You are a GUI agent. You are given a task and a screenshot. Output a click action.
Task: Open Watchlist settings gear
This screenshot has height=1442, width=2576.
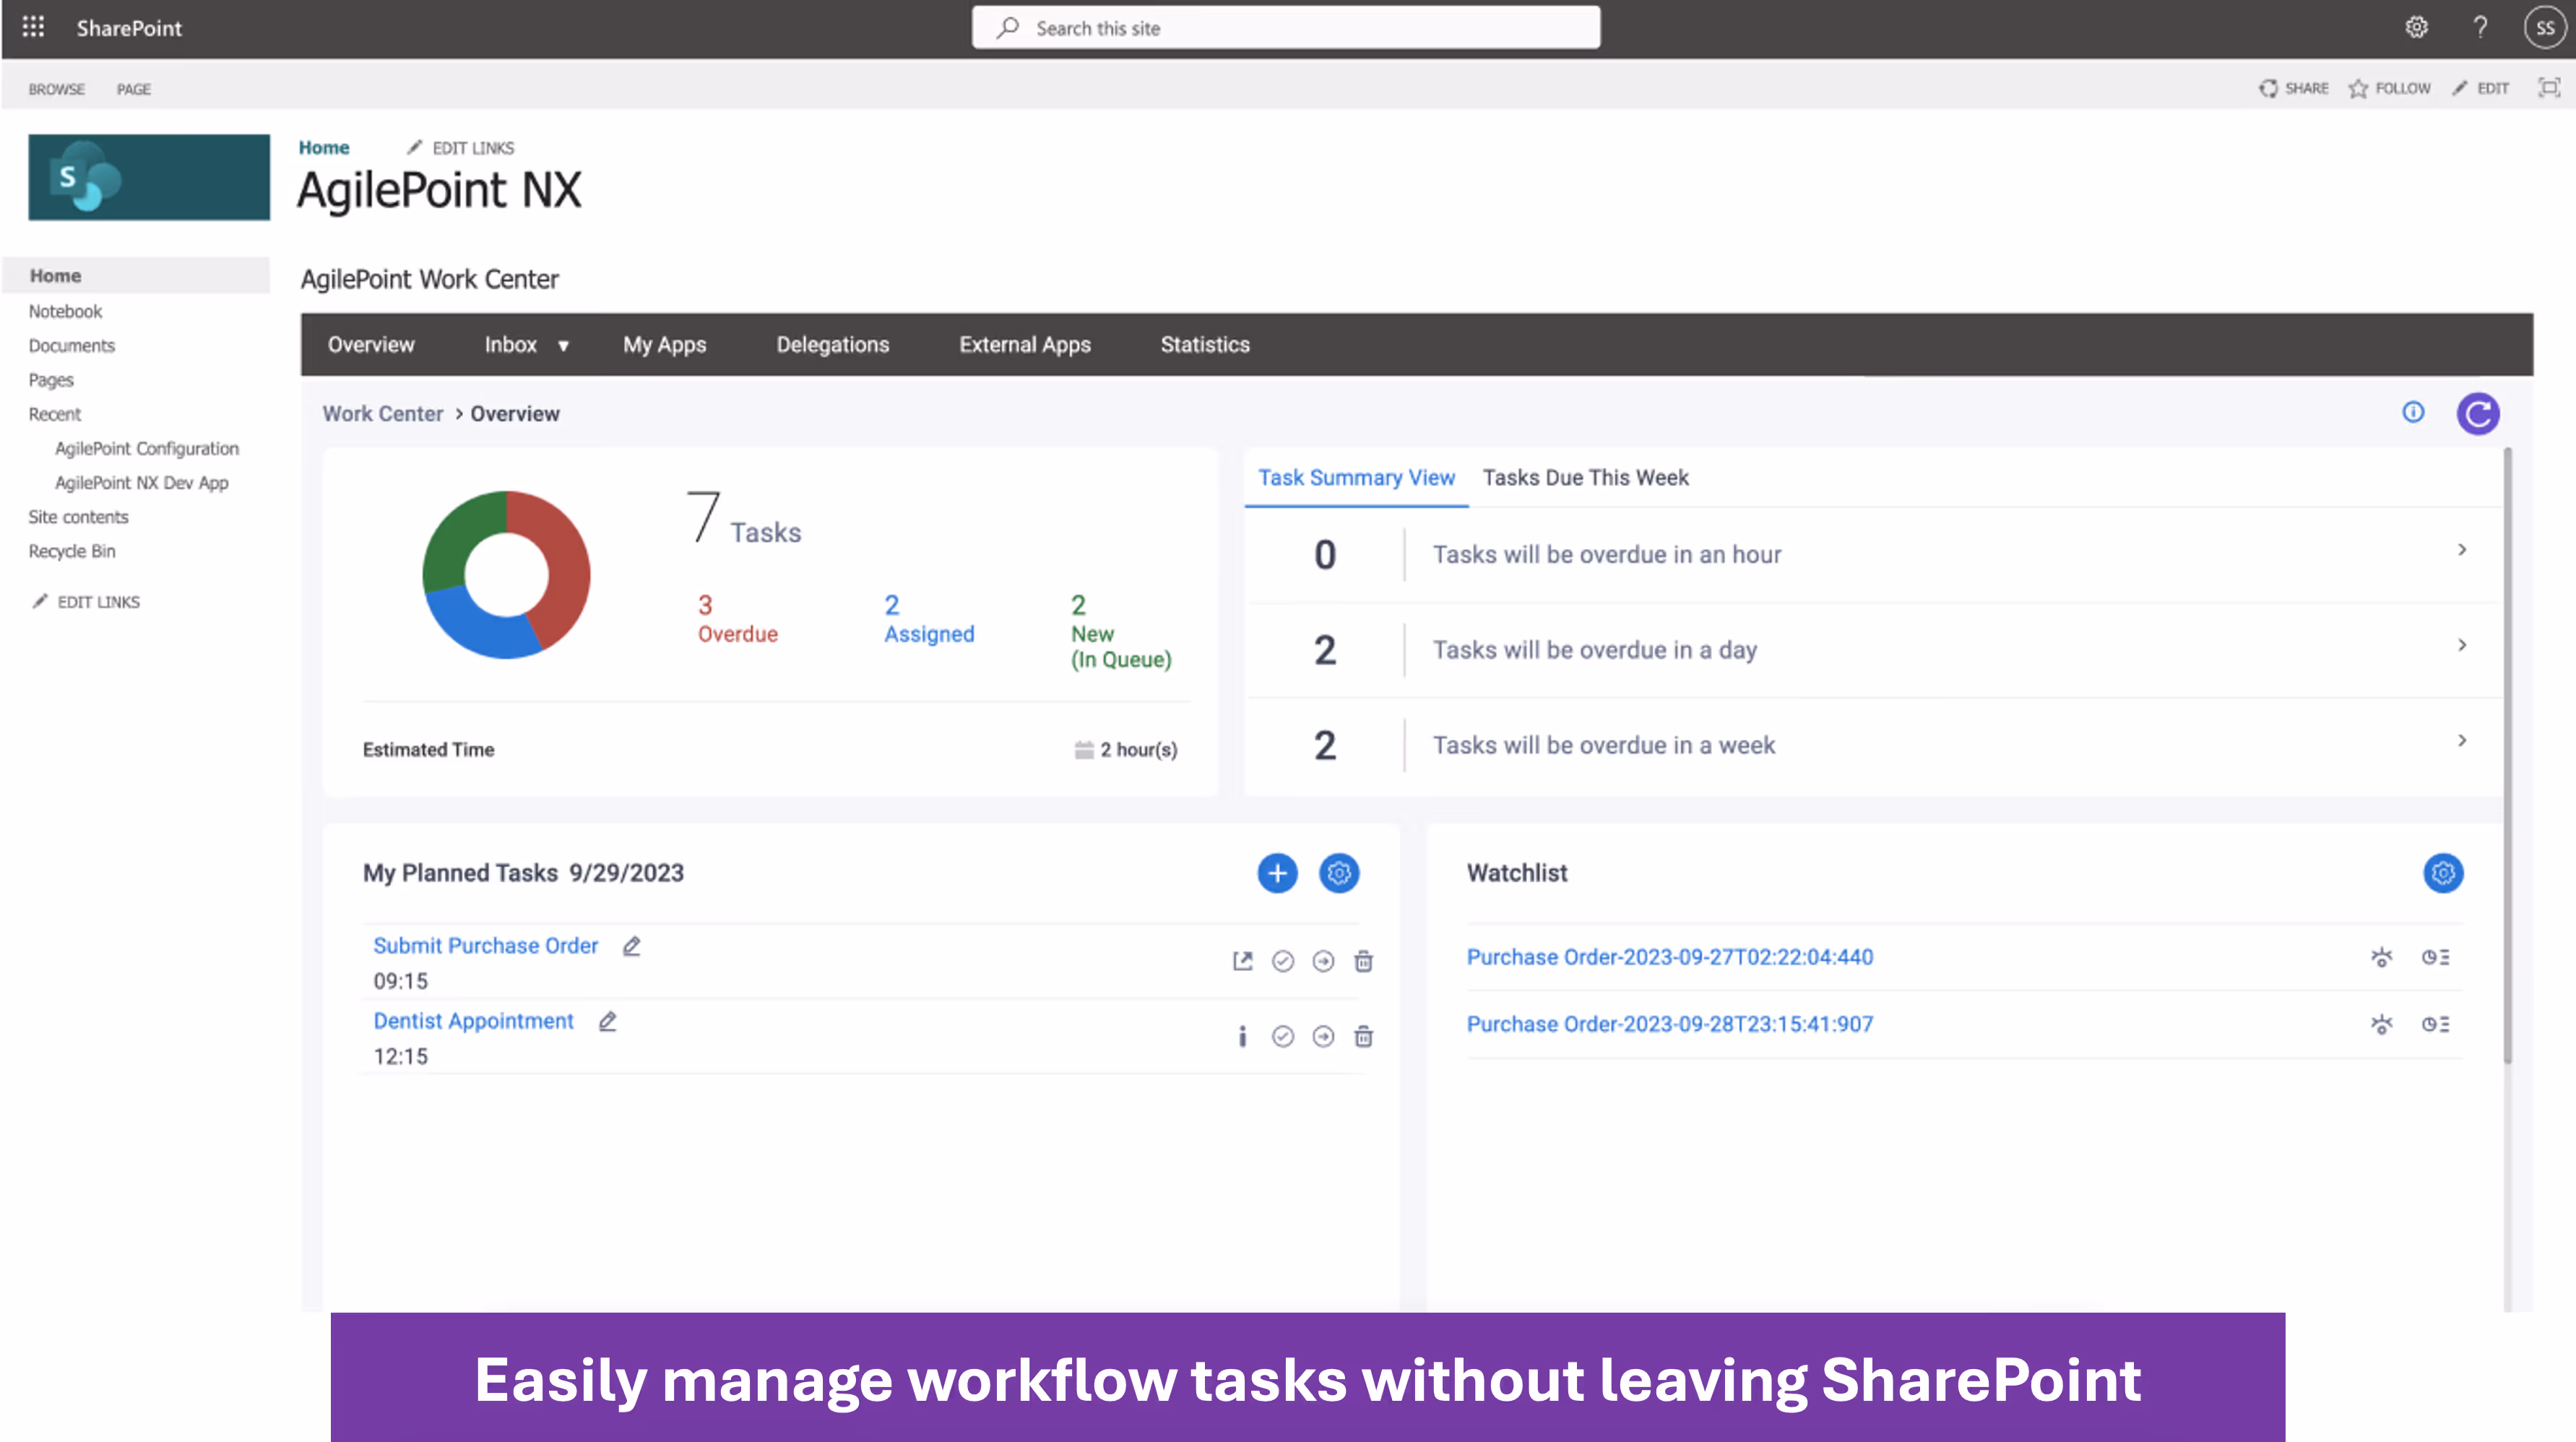(2443, 873)
